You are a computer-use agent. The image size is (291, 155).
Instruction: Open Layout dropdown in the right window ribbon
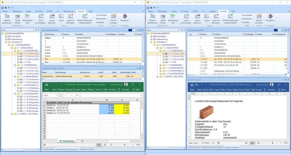click(207, 19)
